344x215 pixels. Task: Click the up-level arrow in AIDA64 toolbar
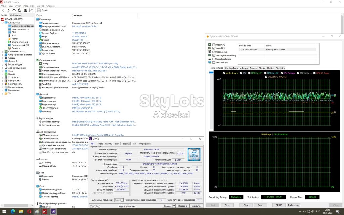point(14,10)
